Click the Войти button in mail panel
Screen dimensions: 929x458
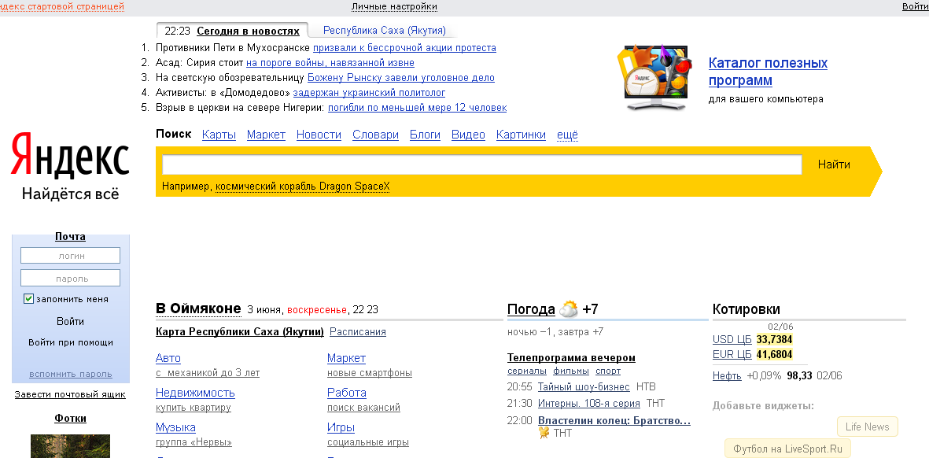(71, 322)
